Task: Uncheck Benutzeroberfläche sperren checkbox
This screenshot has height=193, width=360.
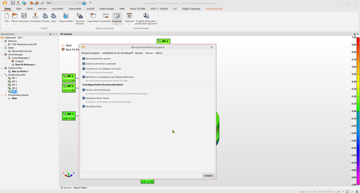Action: click(x=84, y=59)
